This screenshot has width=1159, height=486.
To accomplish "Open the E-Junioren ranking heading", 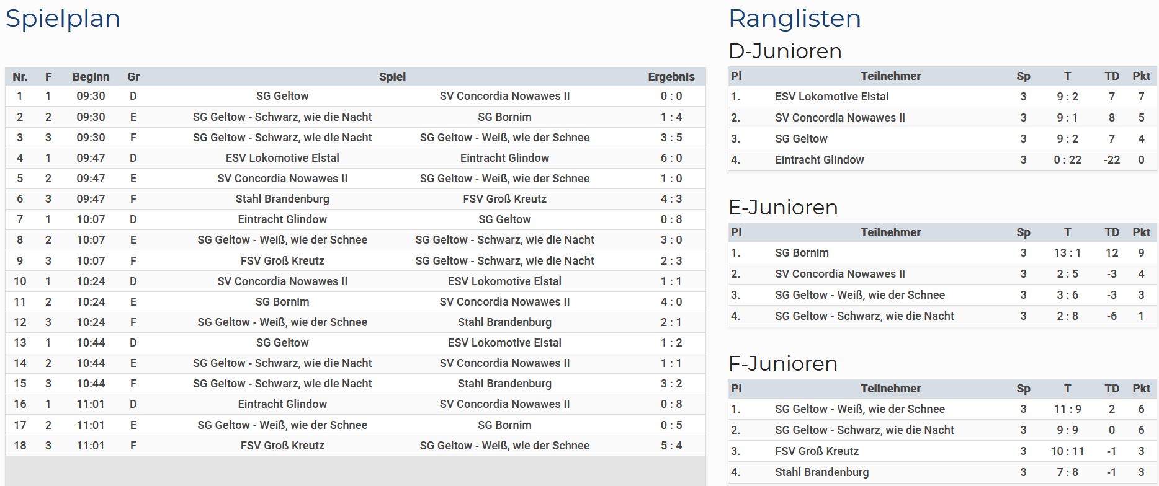I will (x=783, y=207).
